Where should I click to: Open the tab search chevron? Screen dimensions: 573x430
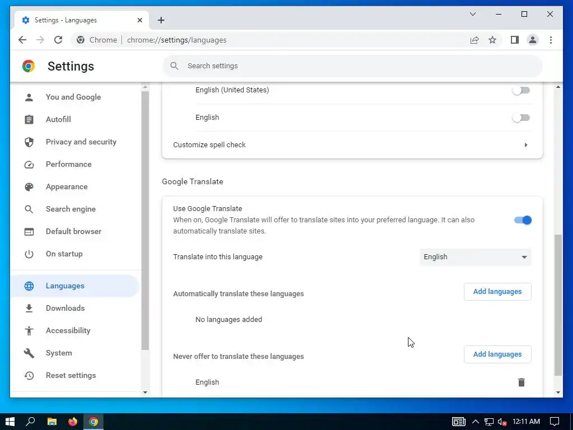[x=473, y=14]
